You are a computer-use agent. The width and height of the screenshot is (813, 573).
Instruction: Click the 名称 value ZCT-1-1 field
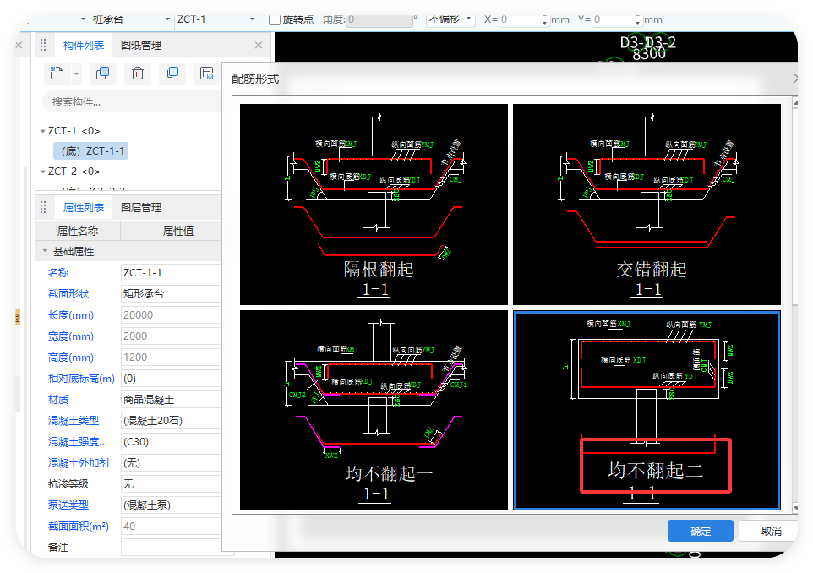[171, 273]
